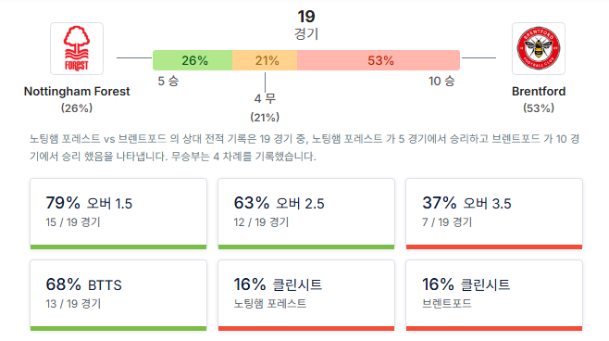Open the 16% 클린시트 브렌트포드 card
The width and height of the screenshot is (609, 341).
pyautogui.click(x=494, y=295)
